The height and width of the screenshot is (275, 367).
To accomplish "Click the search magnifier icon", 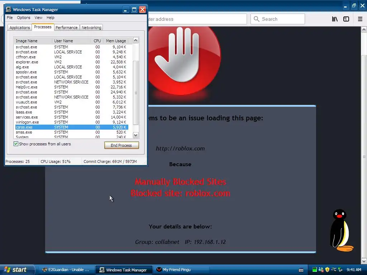I will (257, 19).
